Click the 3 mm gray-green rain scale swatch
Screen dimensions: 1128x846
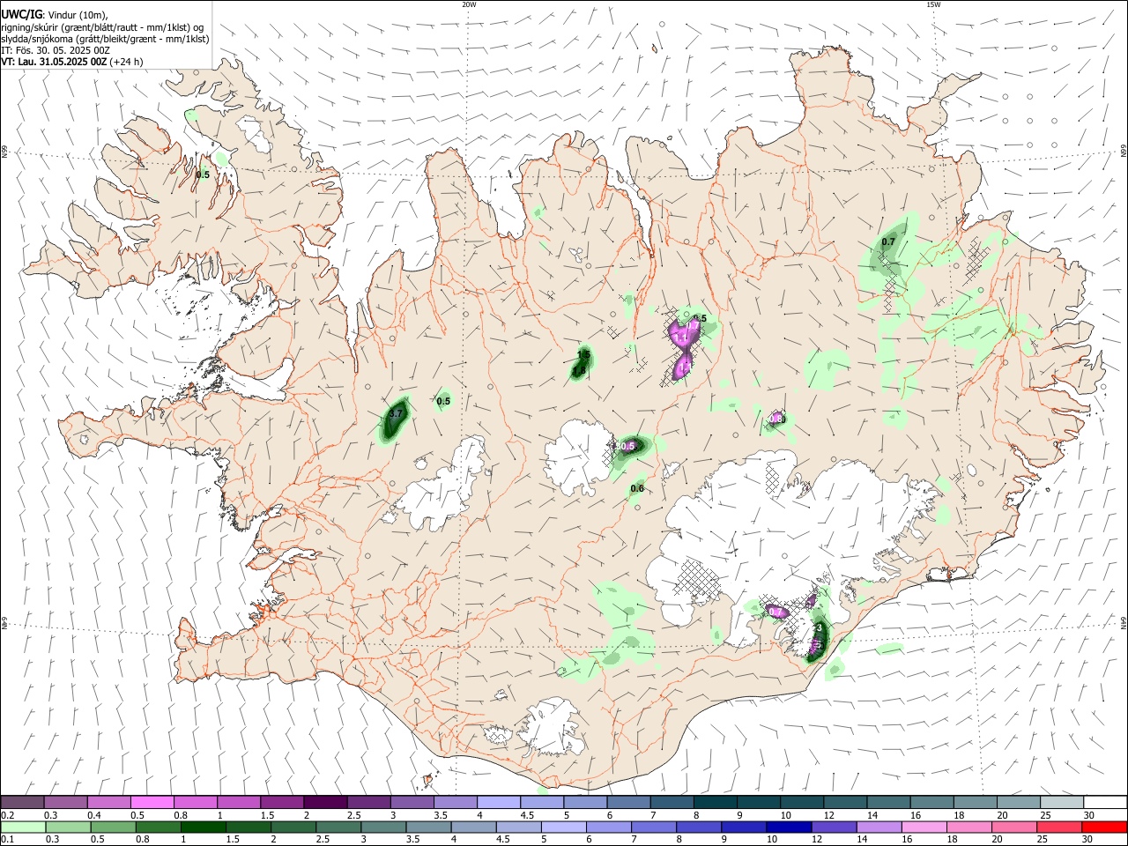[382, 827]
